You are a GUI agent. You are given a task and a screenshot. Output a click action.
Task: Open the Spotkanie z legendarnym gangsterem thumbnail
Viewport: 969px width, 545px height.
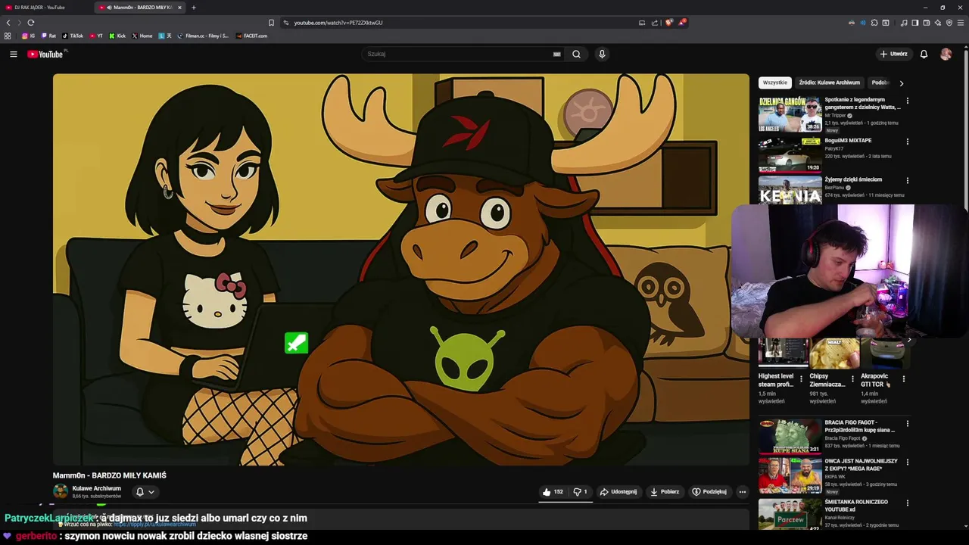[790, 114]
